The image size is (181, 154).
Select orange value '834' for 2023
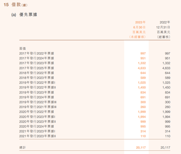click(143, 93)
